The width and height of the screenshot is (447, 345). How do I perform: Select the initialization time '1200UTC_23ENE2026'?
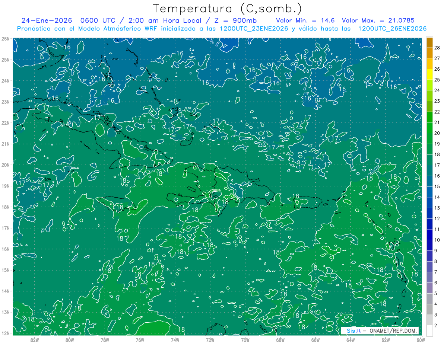[x=254, y=29]
